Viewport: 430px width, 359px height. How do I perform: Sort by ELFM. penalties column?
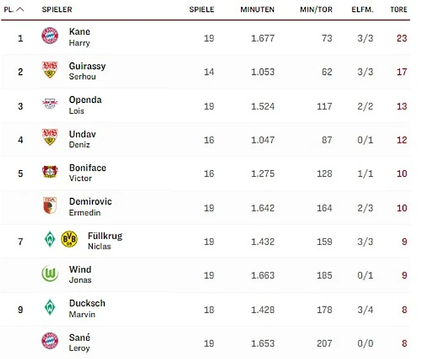pos(363,9)
